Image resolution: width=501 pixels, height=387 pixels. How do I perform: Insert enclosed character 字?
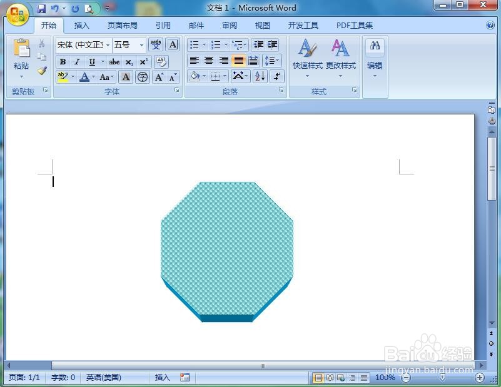point(143,77)
